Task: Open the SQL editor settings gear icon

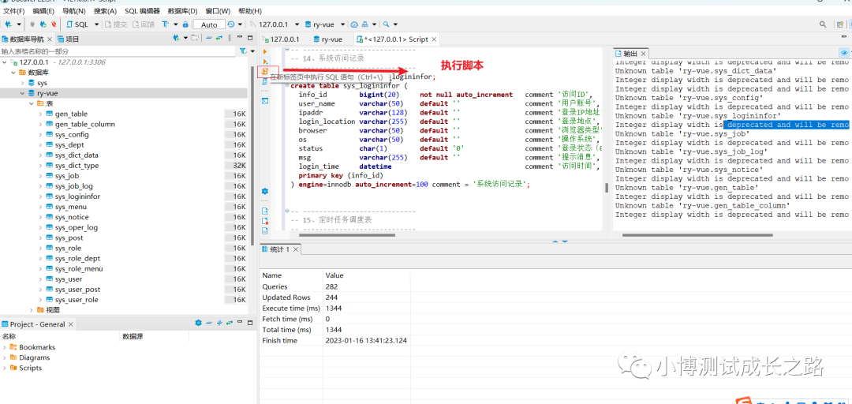Action: tap(265, 191)
